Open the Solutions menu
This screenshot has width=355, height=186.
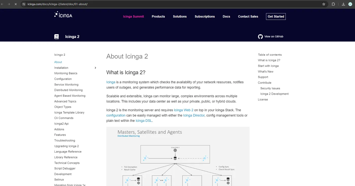(180, 16)
